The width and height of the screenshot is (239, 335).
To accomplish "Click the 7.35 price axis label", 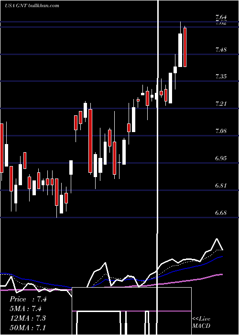I will point(221,77).
